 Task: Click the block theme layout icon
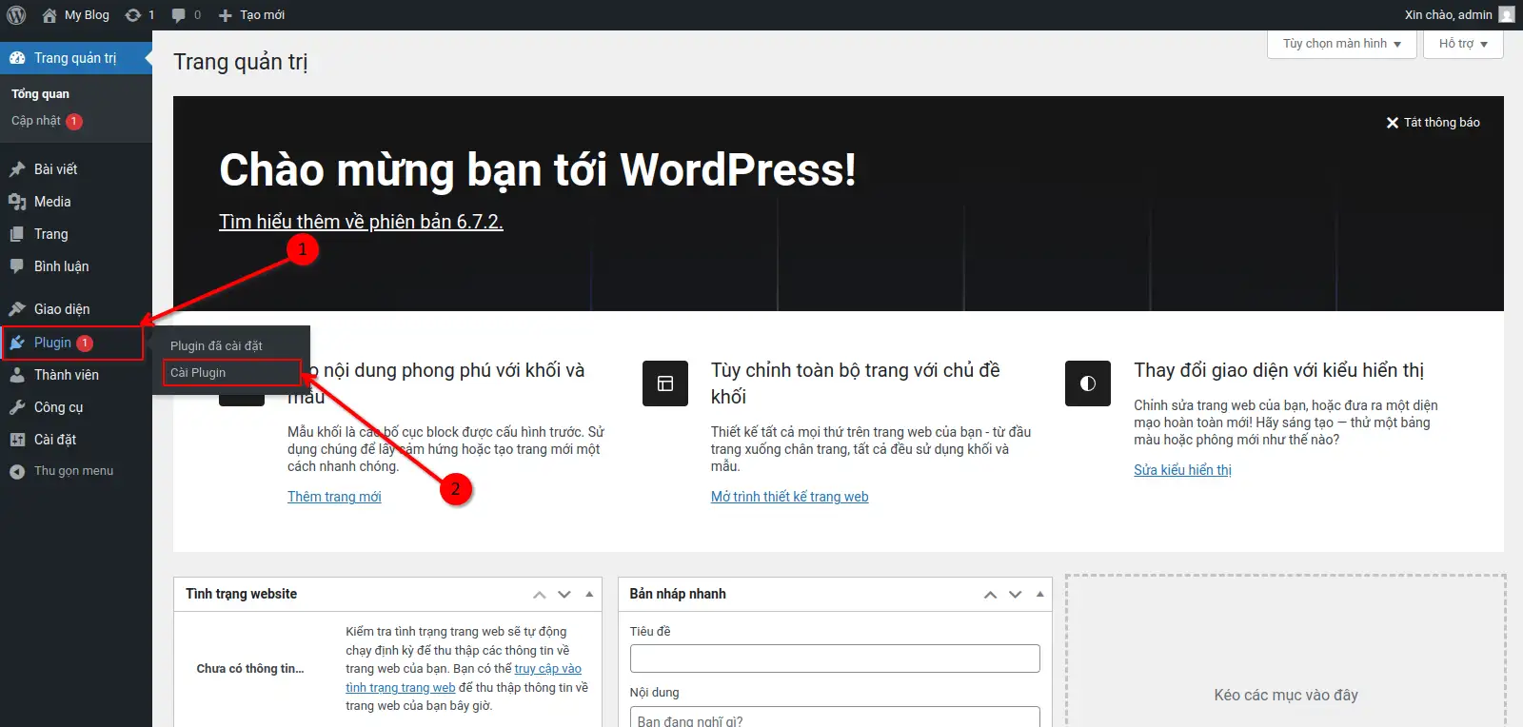tap(665, 383)
